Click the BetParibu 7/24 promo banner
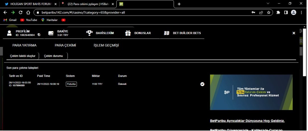This screenshot has width=308, height=131. tap(251, 92)
